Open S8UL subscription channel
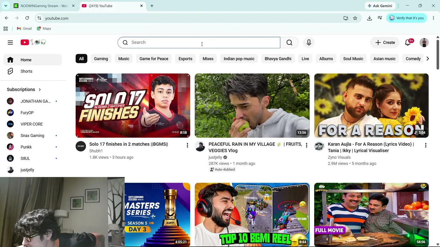Screen dimensions: 440x247 33,158
